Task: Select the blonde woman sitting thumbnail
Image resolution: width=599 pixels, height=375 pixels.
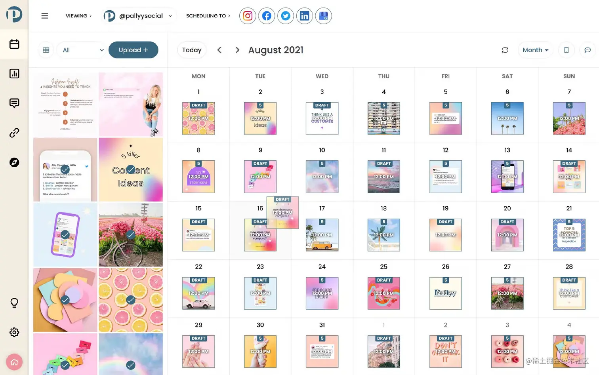Action: [131, 105]
